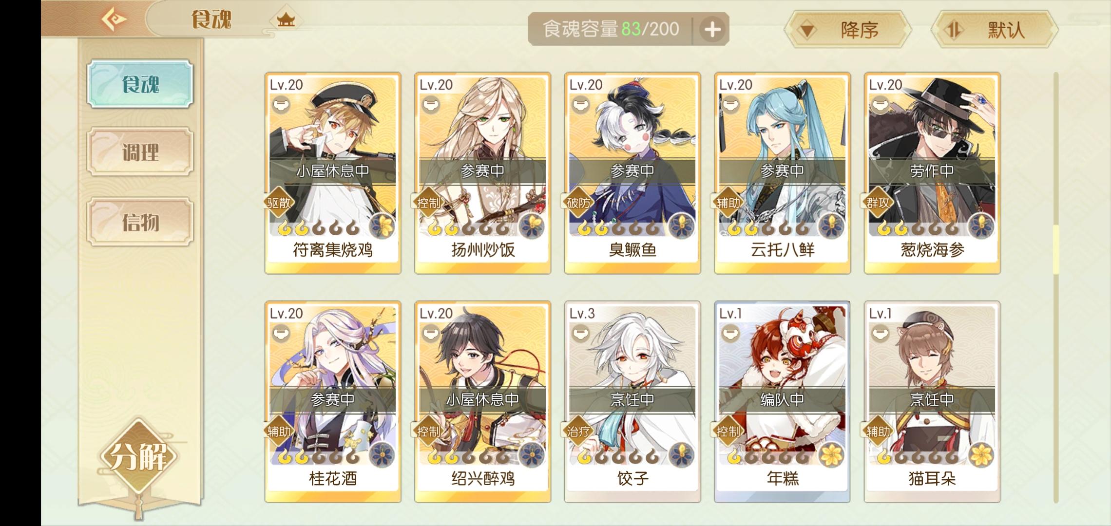
Task: Switch to the 调理 tab
Action: coord(140,152)
